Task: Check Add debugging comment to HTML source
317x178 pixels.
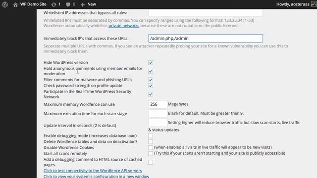Action: point(151,162)
